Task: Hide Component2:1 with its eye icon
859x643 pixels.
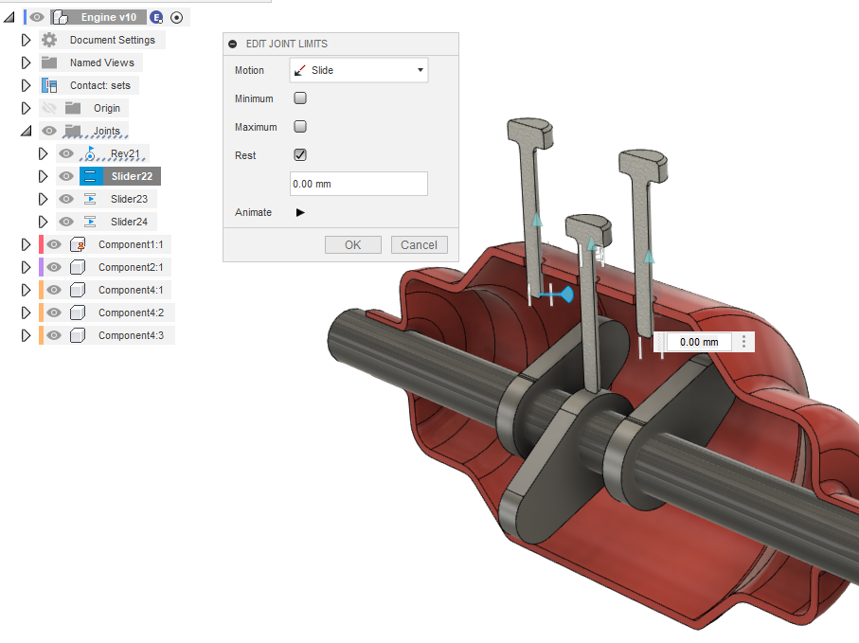Action: point(54,267)
